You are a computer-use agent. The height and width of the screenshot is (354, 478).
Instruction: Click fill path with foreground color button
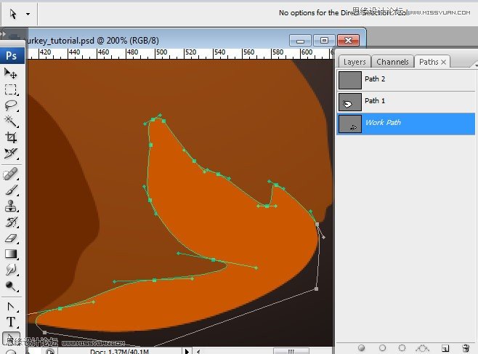pyautogui.click(x=361, y=348)
